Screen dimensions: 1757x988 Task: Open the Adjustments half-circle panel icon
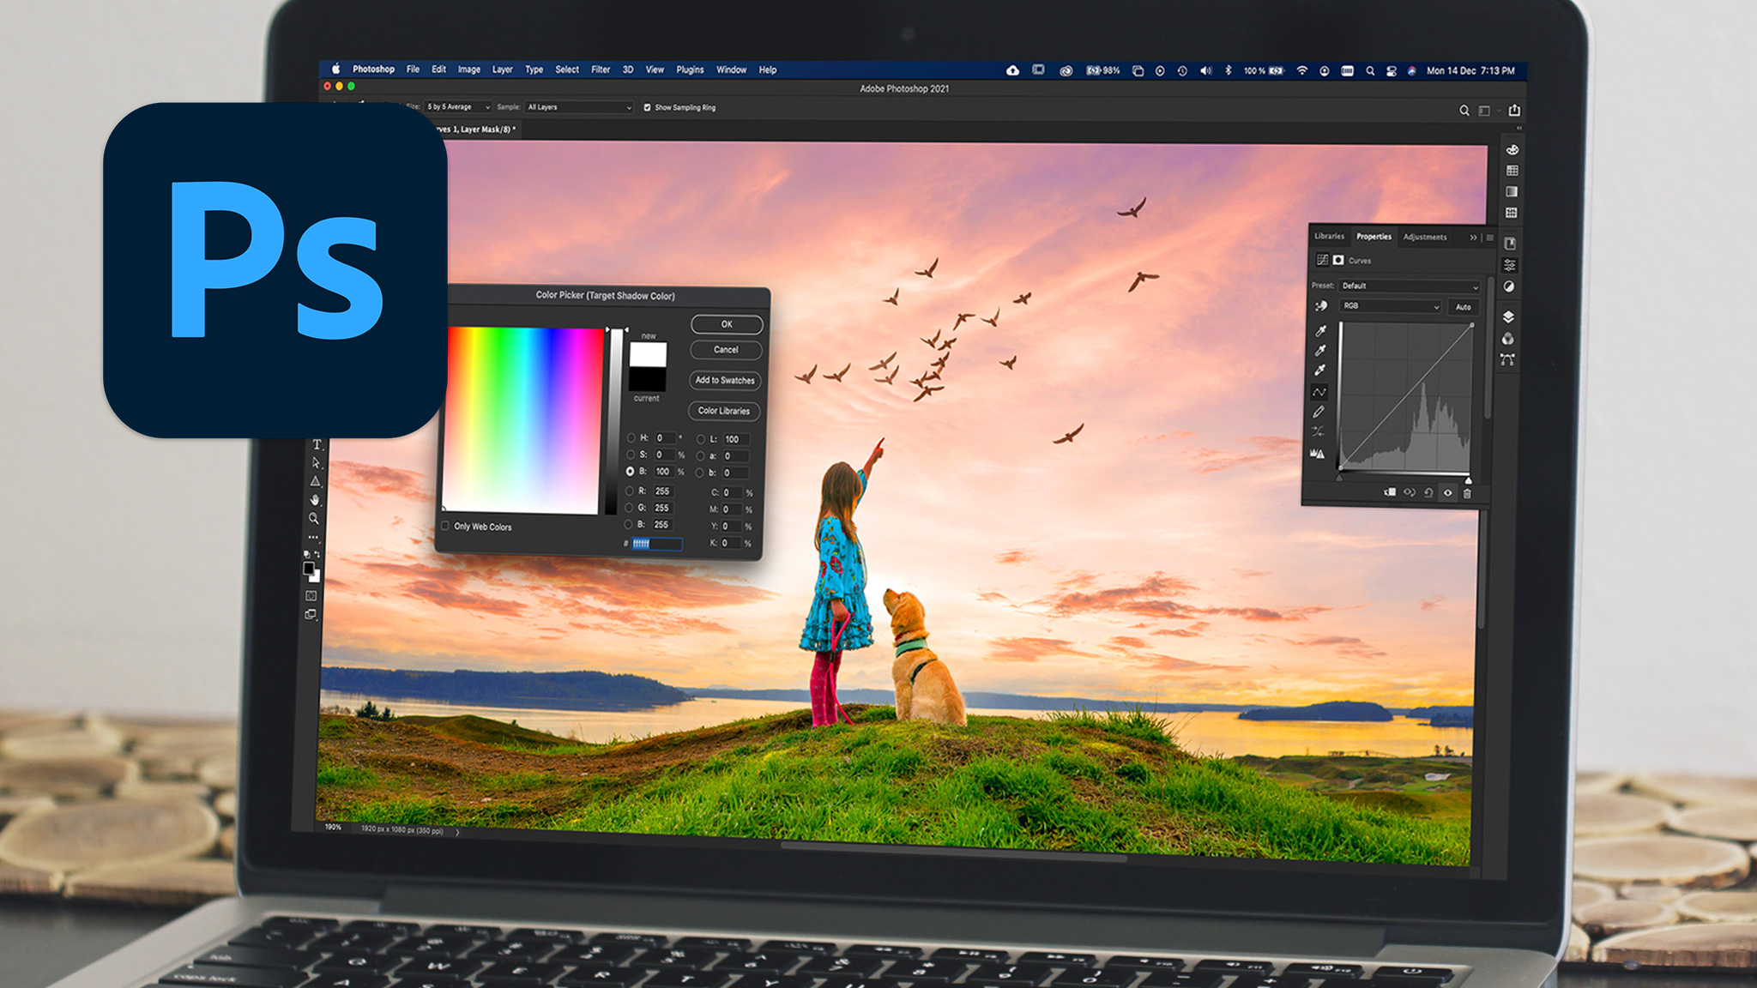click(x=1509, y=286)
